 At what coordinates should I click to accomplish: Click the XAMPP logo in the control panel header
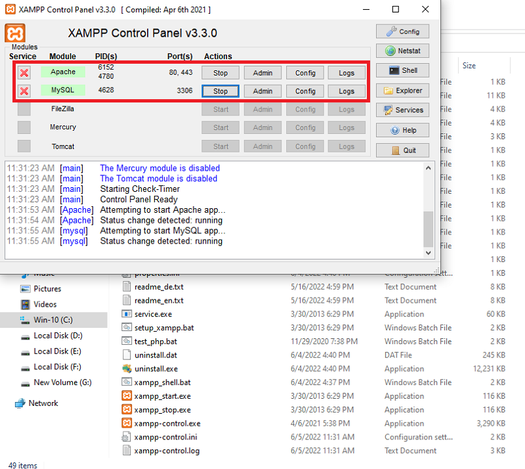(x=15, y=33)
